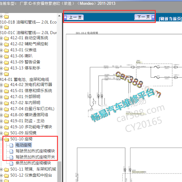Click folder icon of 501-11 玻璃、车架和机械
This screenshot has height=182, width=182.
(x=6, y=169)
